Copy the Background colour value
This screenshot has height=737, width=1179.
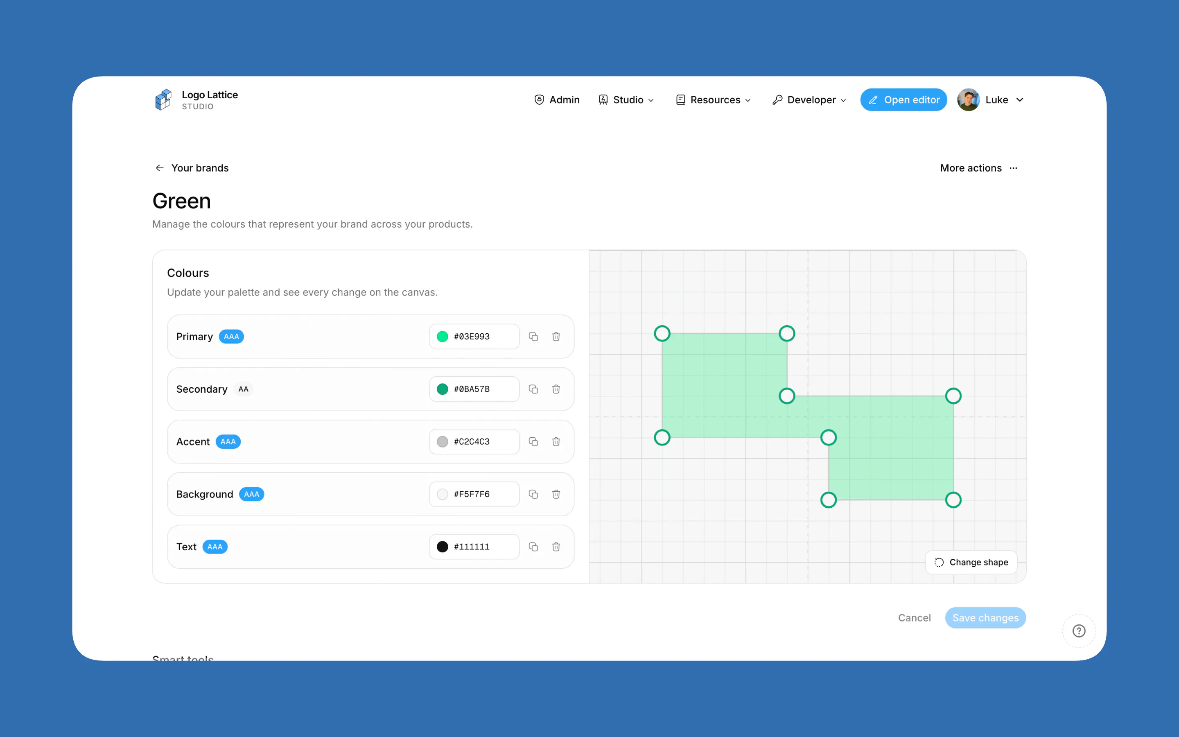pos(533,495)
